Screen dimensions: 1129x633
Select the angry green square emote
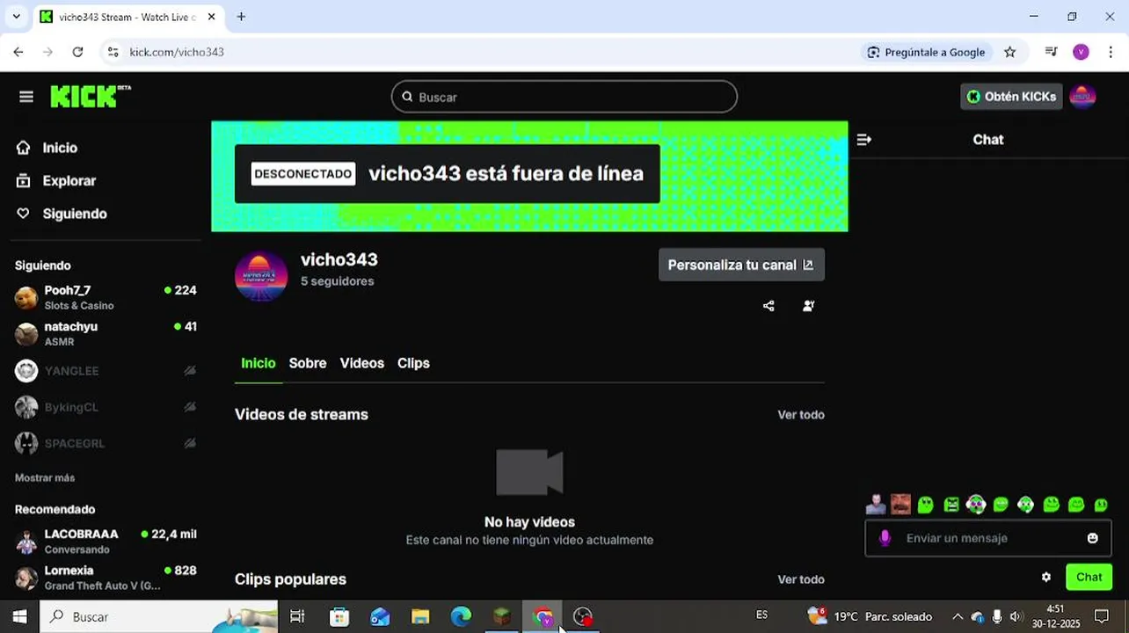[x=951, y=505]
